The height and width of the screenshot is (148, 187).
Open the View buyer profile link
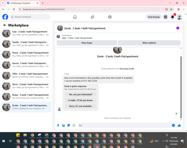[x=127, y=69]
